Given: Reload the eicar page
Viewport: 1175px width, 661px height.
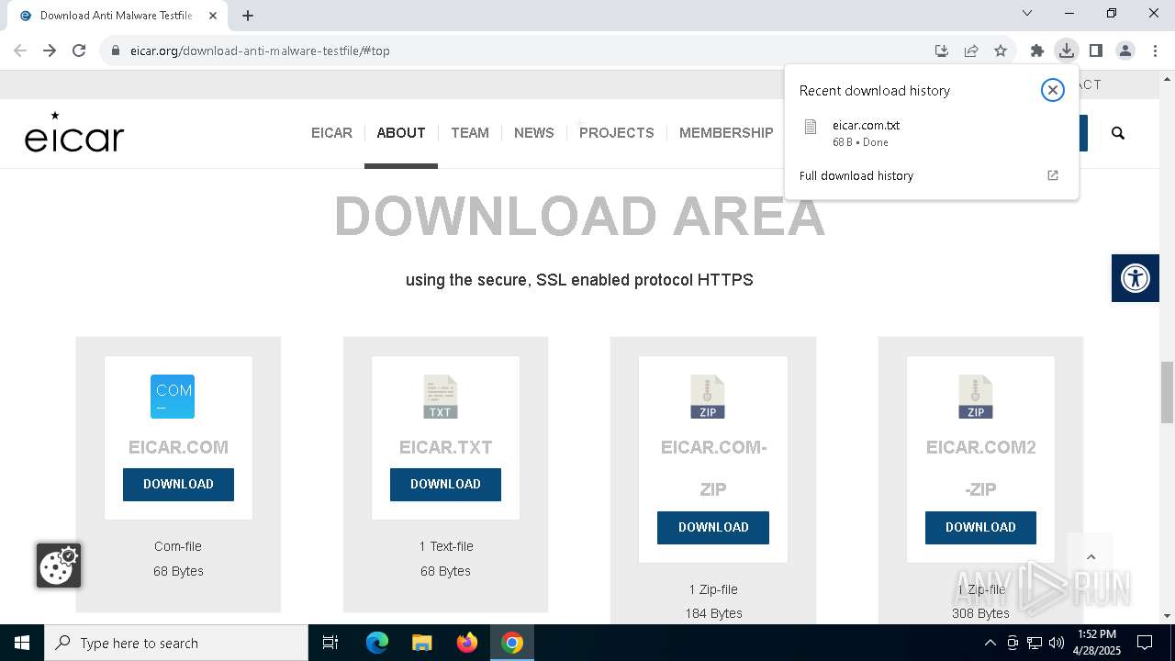Looking at the screenshot, I should (x=79, y=50).
